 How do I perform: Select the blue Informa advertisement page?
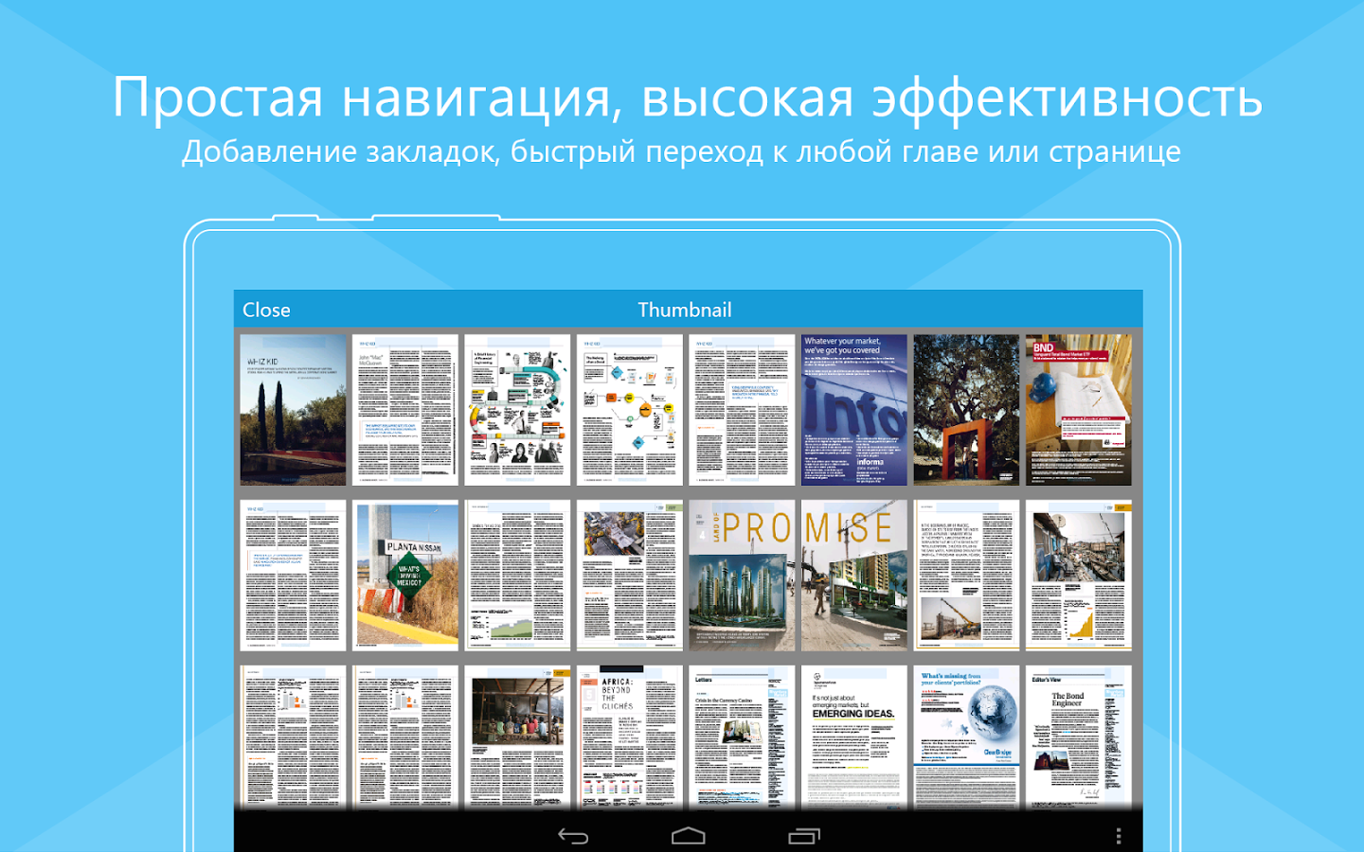853,410
